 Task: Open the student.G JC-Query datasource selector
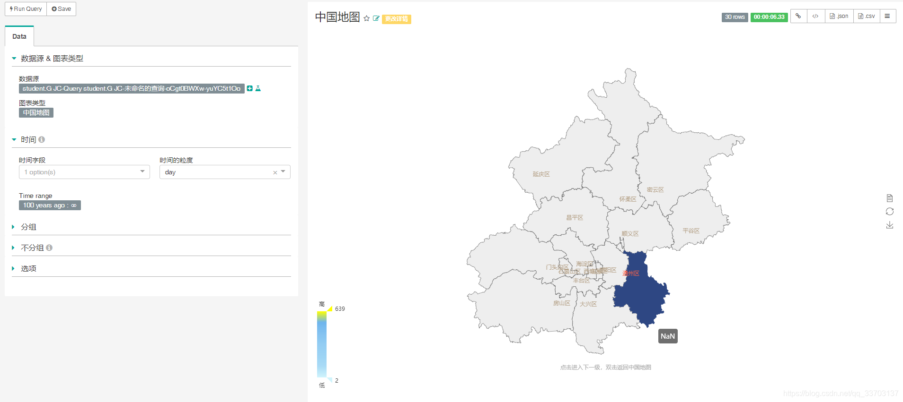click(132, 88)
